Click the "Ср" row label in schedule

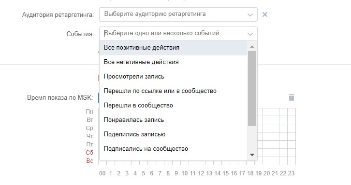click(89, 128)
